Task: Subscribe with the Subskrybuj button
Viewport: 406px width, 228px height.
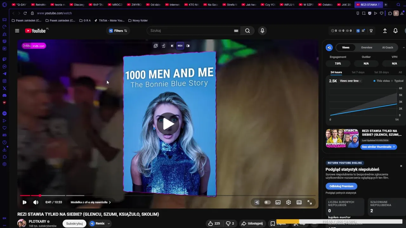Action: (75, 224)
